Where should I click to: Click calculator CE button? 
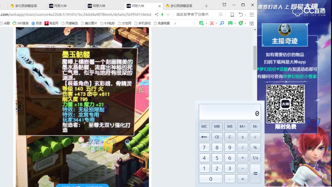click(x=217, y=137)
